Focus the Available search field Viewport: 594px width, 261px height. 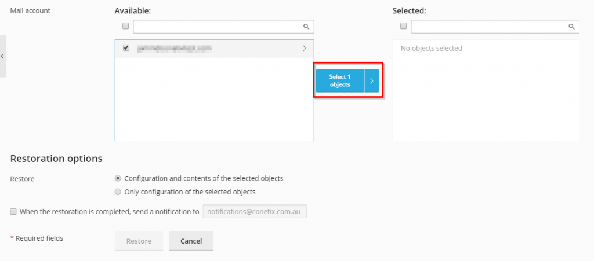[x=218, y=27]
